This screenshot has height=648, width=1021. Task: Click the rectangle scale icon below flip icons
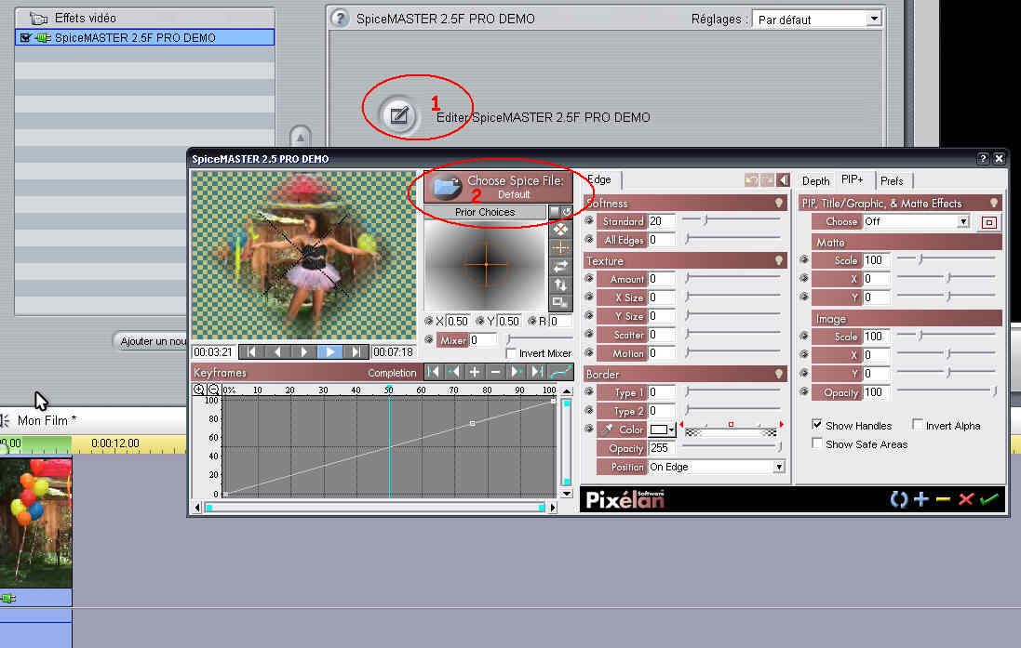pyautogui.click(x=560, y=302)
